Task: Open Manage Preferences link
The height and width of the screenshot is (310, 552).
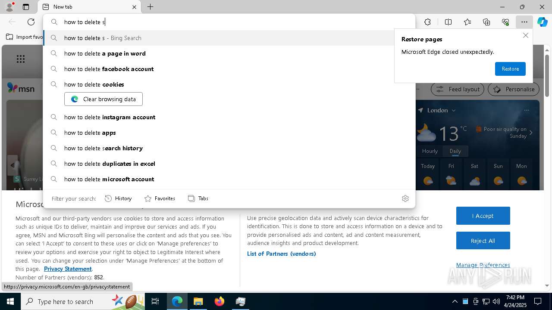Action: click(483, 265)
